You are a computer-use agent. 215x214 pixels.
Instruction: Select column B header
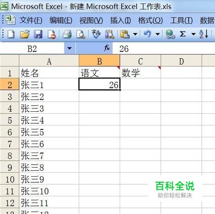99,61
